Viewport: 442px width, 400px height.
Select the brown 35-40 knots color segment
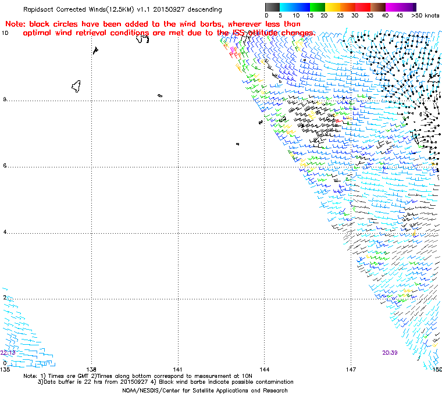point(378,7)
